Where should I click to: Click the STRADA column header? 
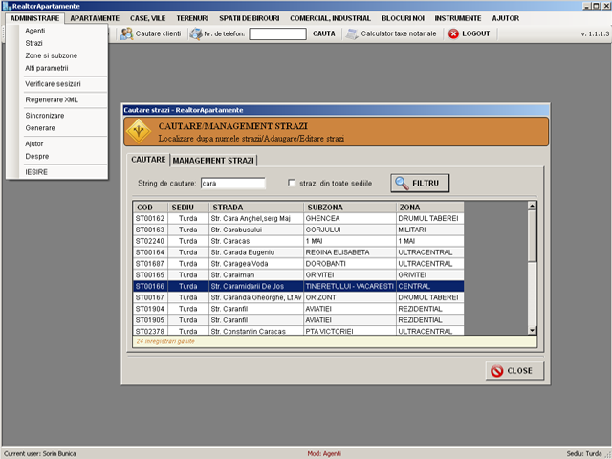click(255, 207)
